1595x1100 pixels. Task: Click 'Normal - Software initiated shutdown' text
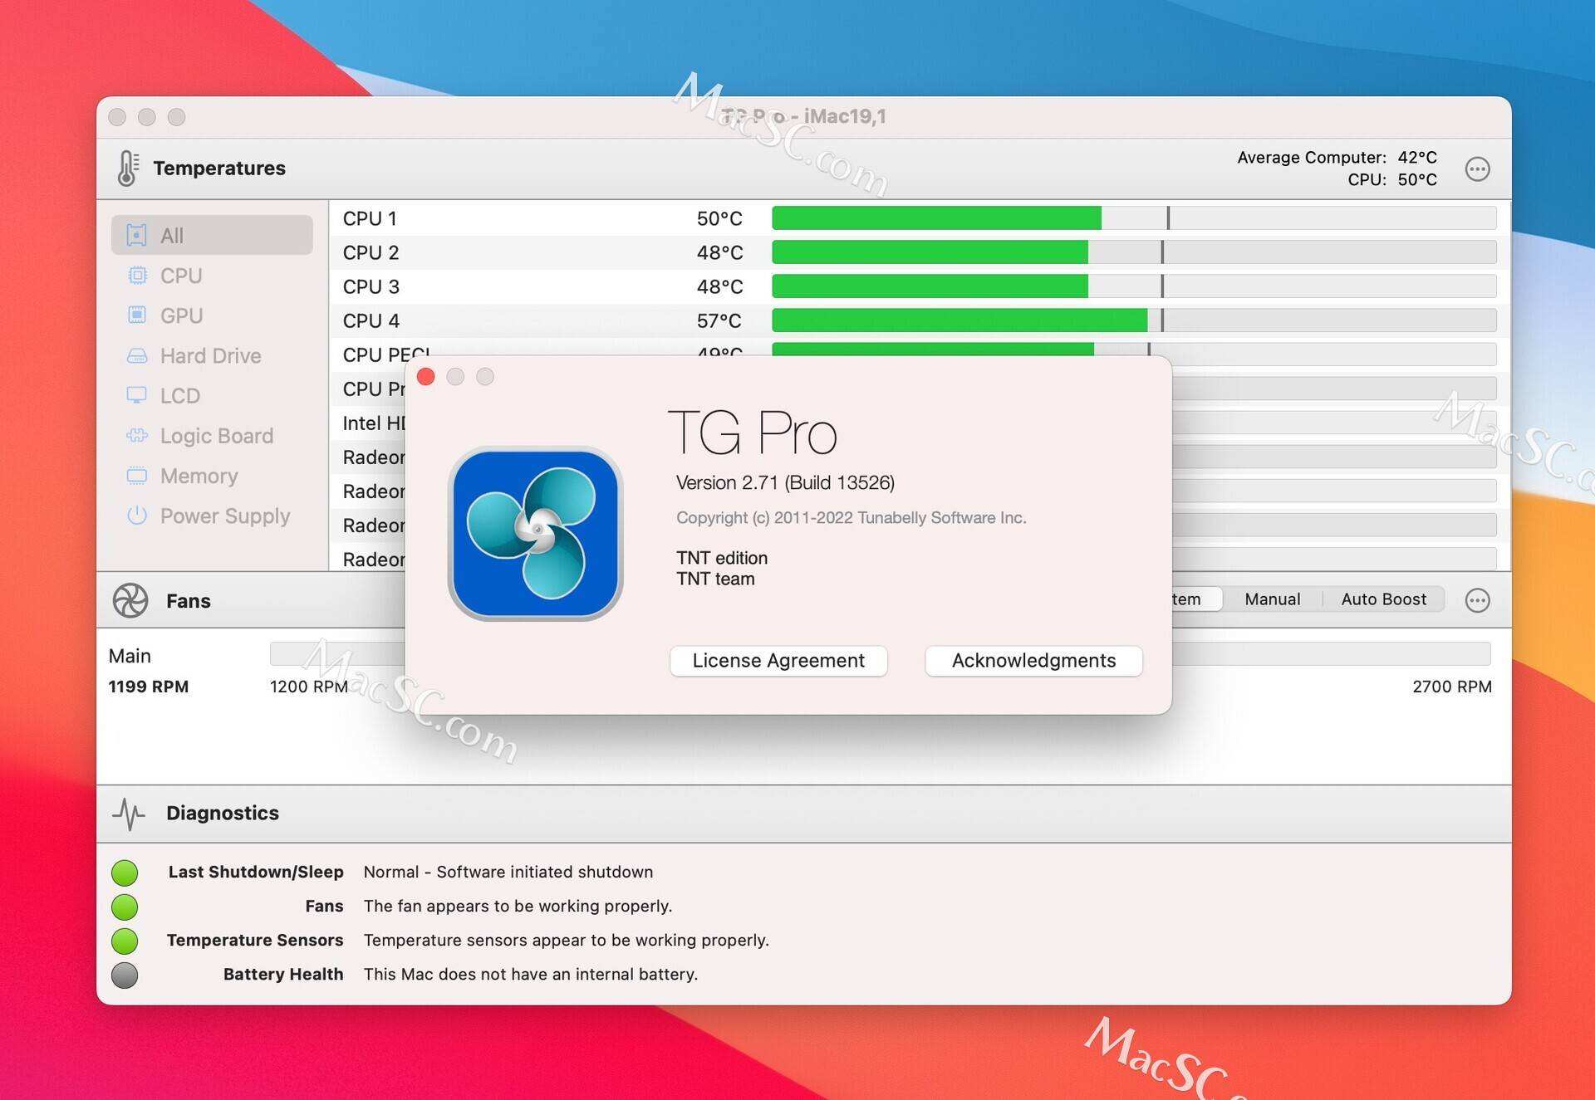508,872
